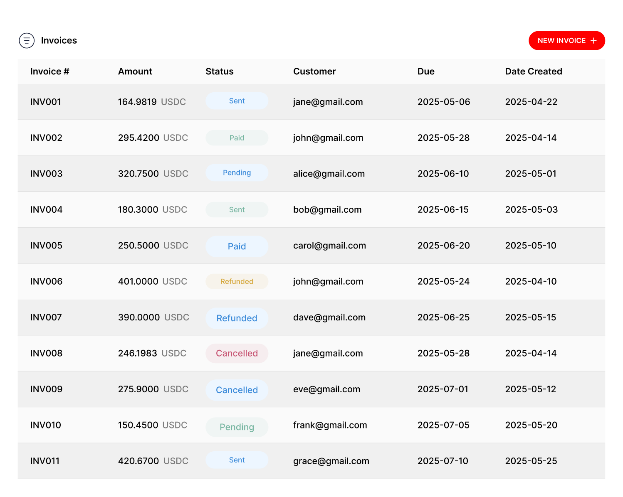Open dave@gmail.com customer email link
The height and width of the screenshot is (497, 623).
point(329,317)
